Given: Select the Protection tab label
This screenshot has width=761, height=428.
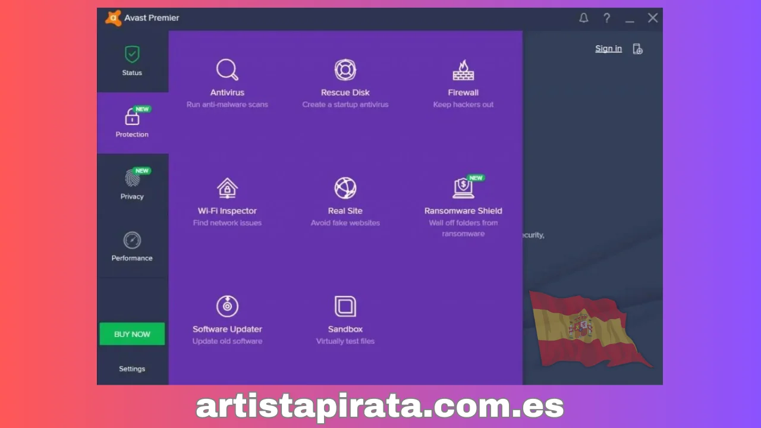Looking at the screenshot, I should (x=132, y=134).
